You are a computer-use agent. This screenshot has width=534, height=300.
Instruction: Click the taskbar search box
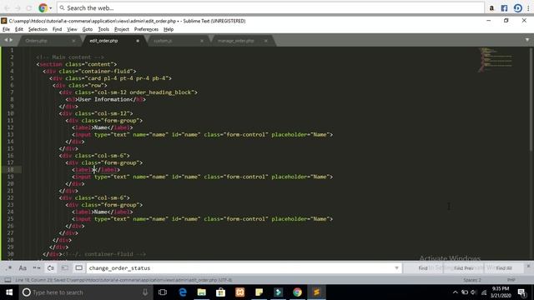click(86, 292)
